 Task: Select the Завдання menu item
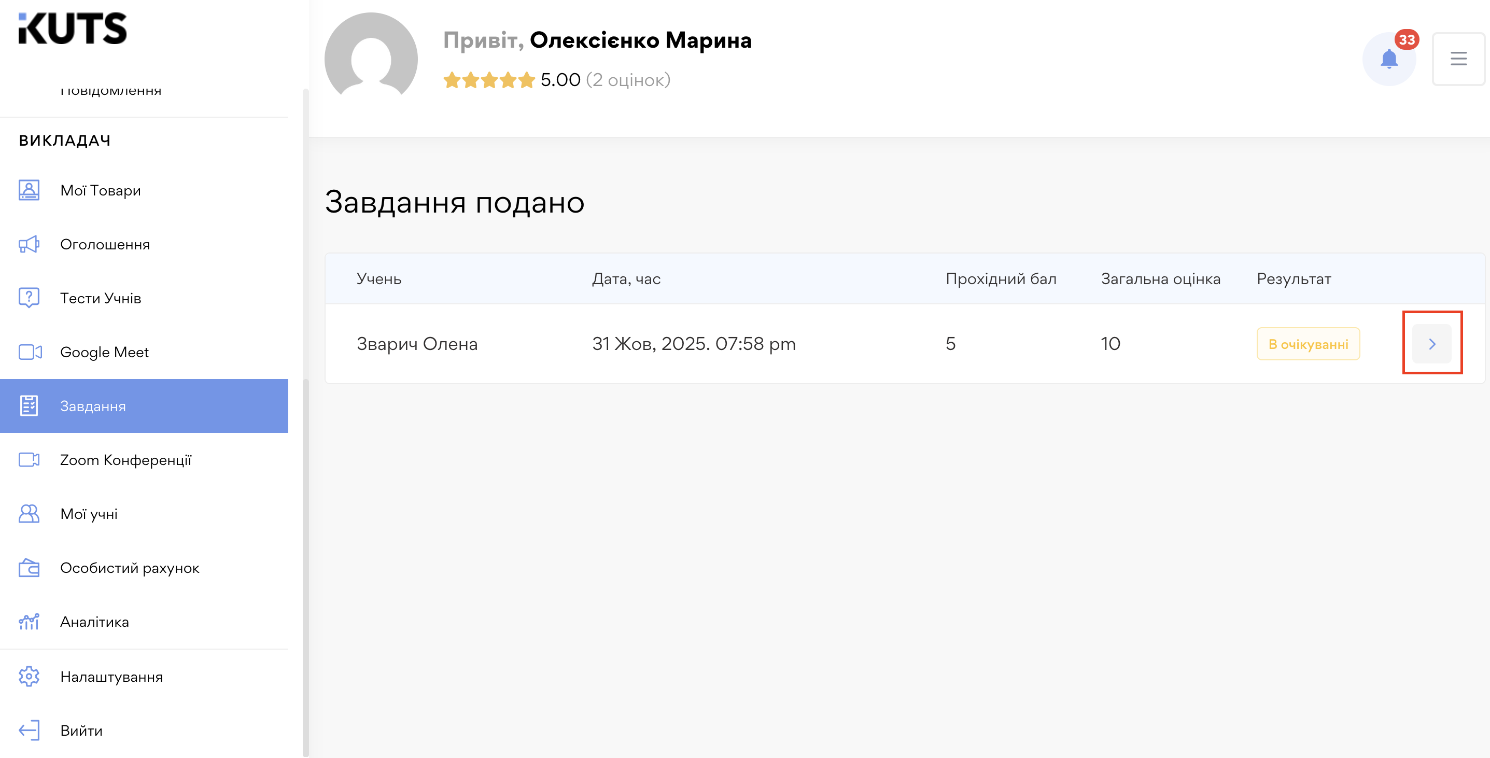tap(92, 405)
